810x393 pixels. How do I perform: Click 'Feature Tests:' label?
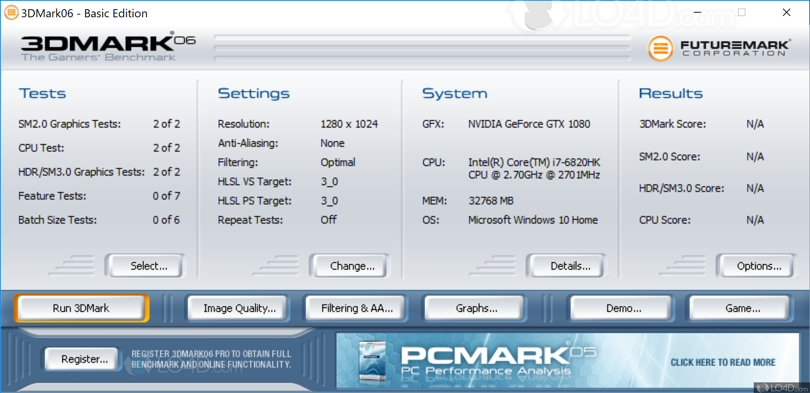pyautogui.click(x=52, y=196)
